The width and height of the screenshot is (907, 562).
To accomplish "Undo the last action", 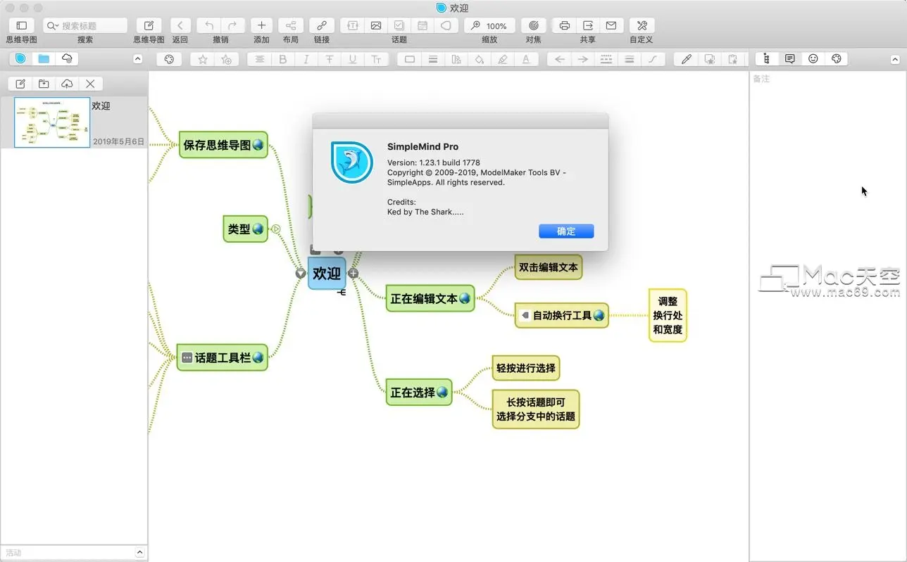I will click(x=209, y=25).
